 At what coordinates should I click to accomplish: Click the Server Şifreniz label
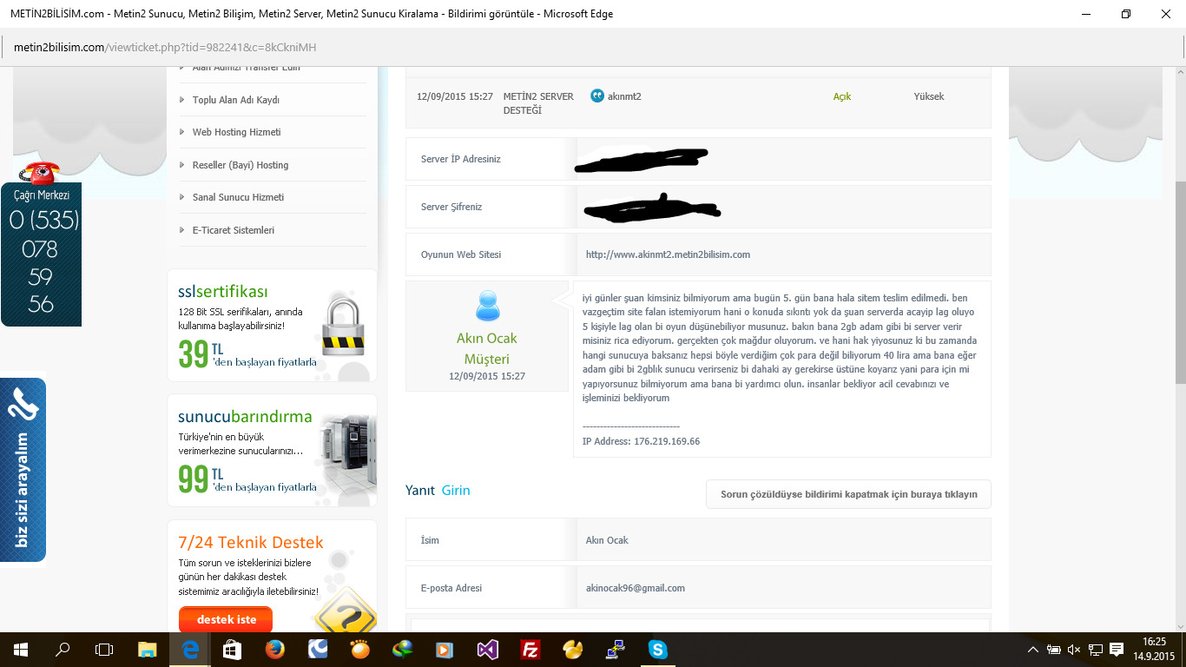(451, 207)
